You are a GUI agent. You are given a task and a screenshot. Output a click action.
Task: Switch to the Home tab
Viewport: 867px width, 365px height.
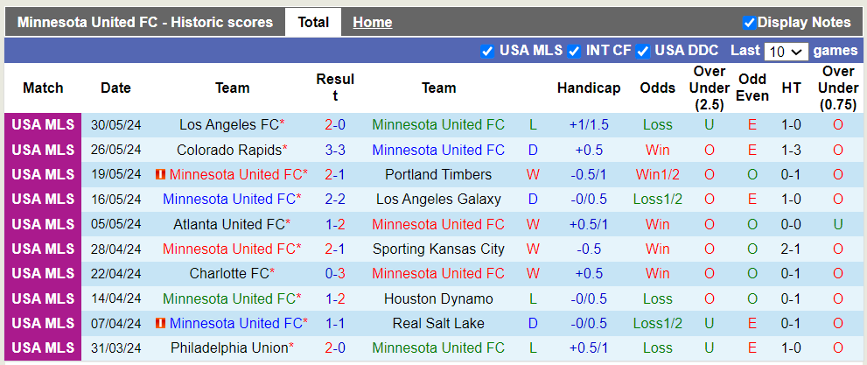click(372, 23)
